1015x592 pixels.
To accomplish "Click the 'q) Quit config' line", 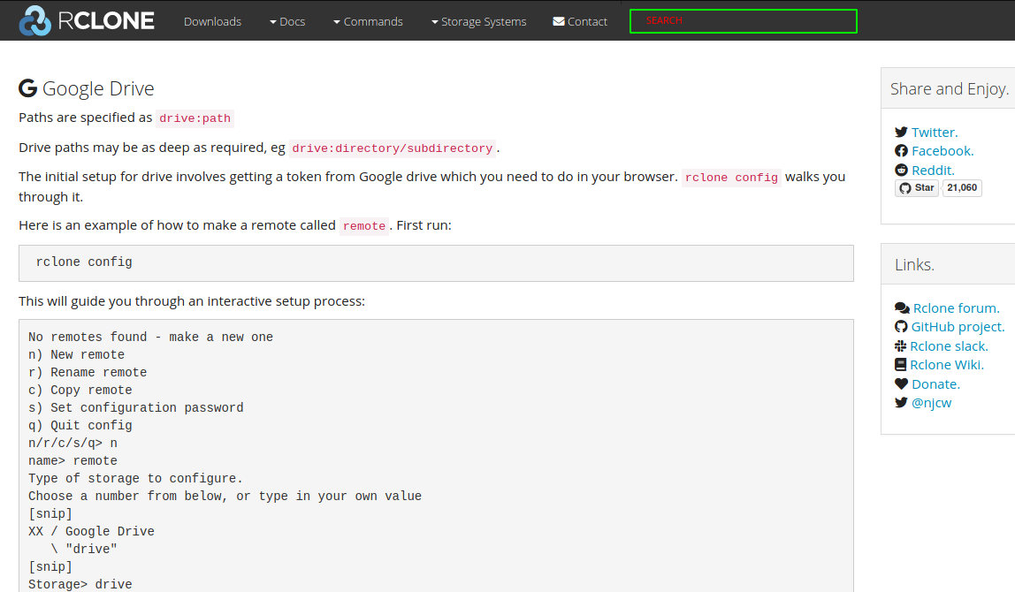I will [80, 425].
